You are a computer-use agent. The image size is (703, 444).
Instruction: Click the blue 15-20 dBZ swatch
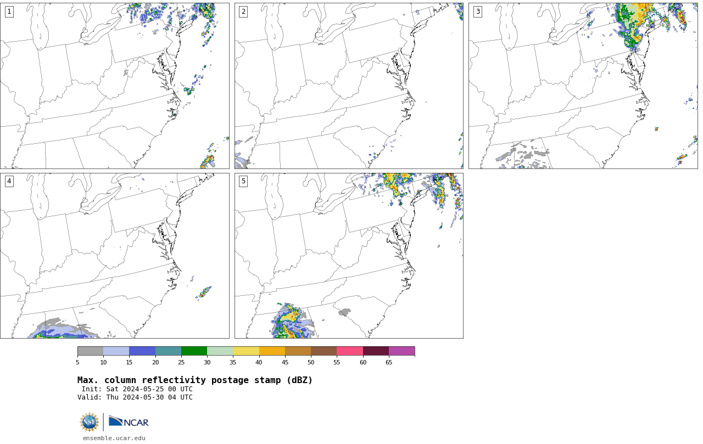click(x=142, y=351)
